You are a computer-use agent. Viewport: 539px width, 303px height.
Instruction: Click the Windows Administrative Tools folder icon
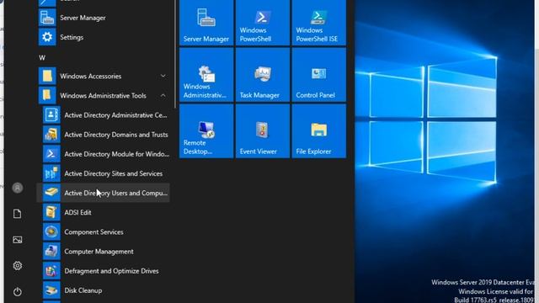pyautogui.click(x=47, y=95)
